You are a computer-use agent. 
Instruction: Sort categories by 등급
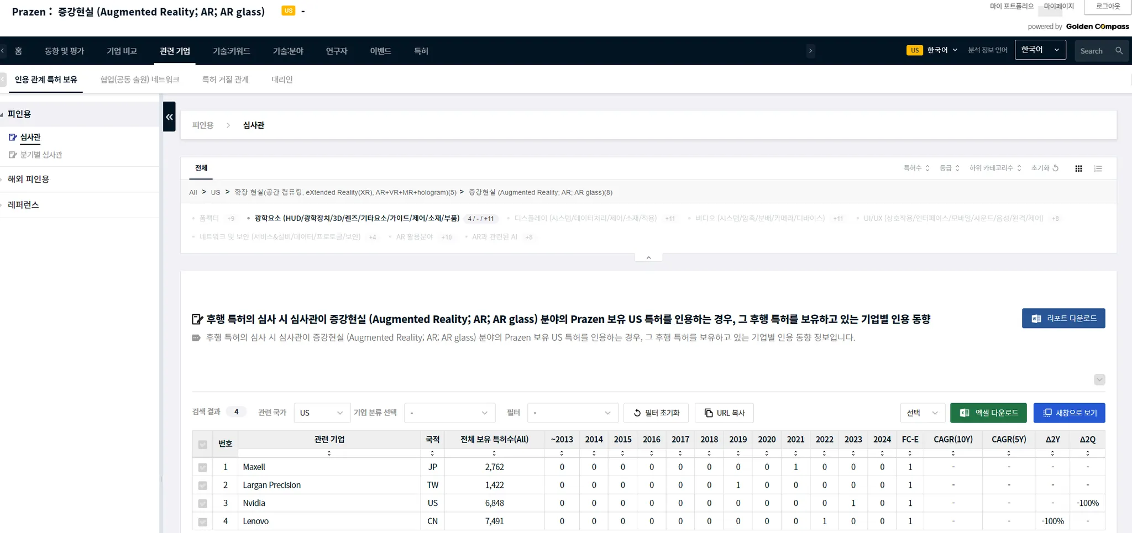950,168
